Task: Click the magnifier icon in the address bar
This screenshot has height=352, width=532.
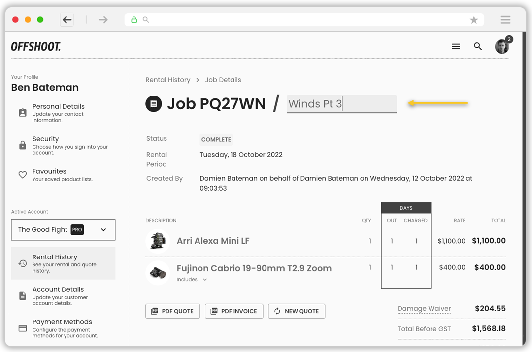Action: pyautogui.click(x=146, y=20)
